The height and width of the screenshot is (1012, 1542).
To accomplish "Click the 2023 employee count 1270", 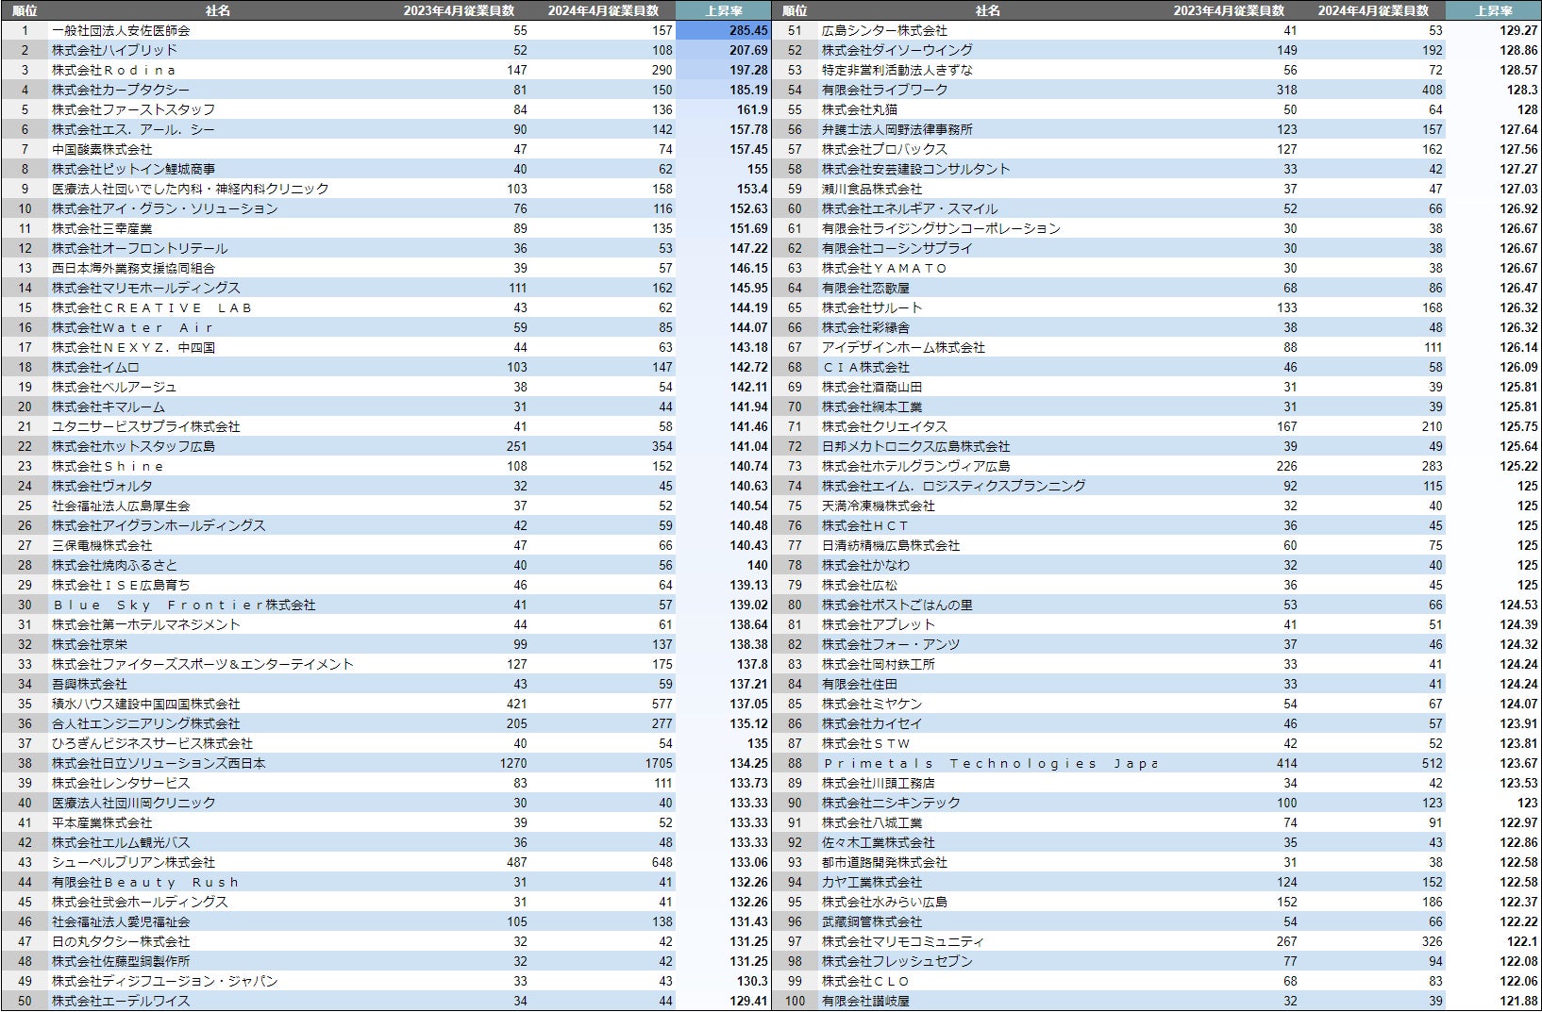I will point(513,763).
